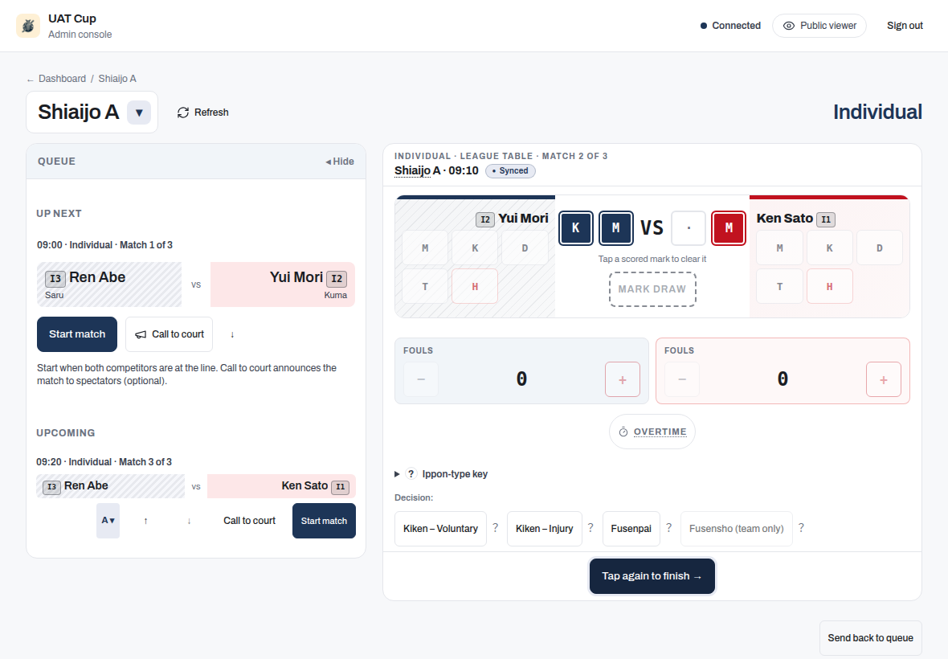Send the match back to queue
948x659 pixels.
pyautogui.click(x=871, y=638)
